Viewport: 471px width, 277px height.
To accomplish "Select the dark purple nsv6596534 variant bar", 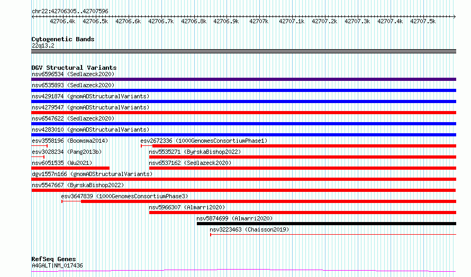I will pos(243,79).
